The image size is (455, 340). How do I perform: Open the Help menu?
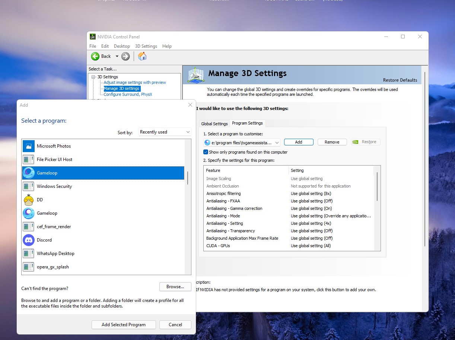pos(167,46)
